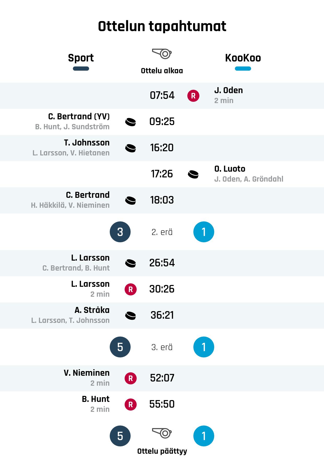Click the light blue KooKoo color bar
324x460 pixels.
[x=243, y=69]
